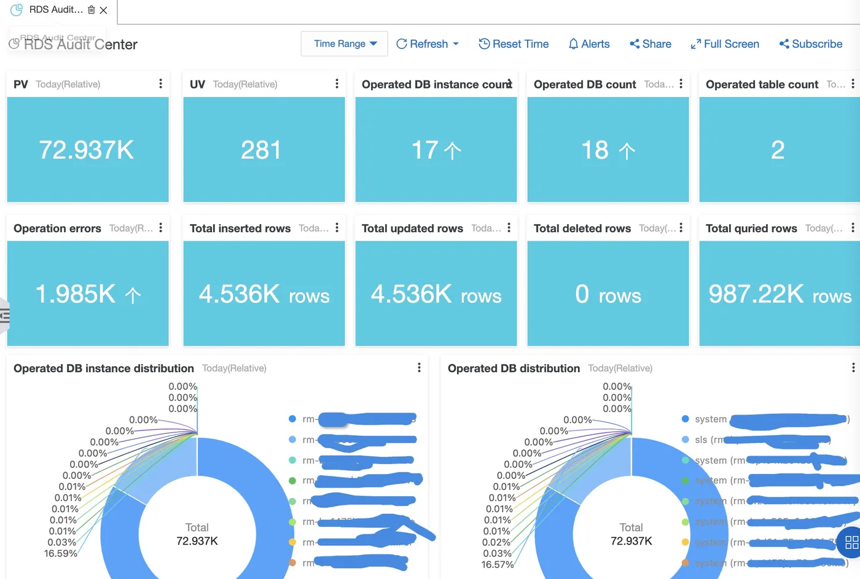Click the 0.03% label in instance distribution chart
Screen dimensions: 860x579
[62, 542]
